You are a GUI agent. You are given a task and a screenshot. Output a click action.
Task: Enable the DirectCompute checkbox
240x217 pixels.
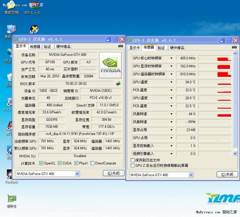click(x=92, y=163)
